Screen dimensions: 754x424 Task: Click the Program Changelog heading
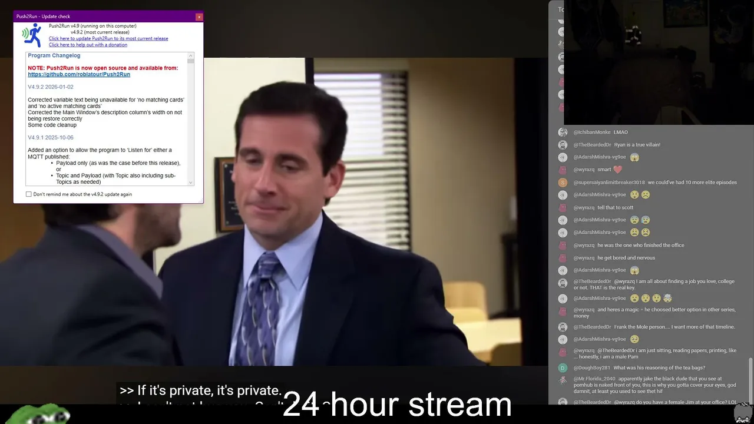[x=54, y=56]
